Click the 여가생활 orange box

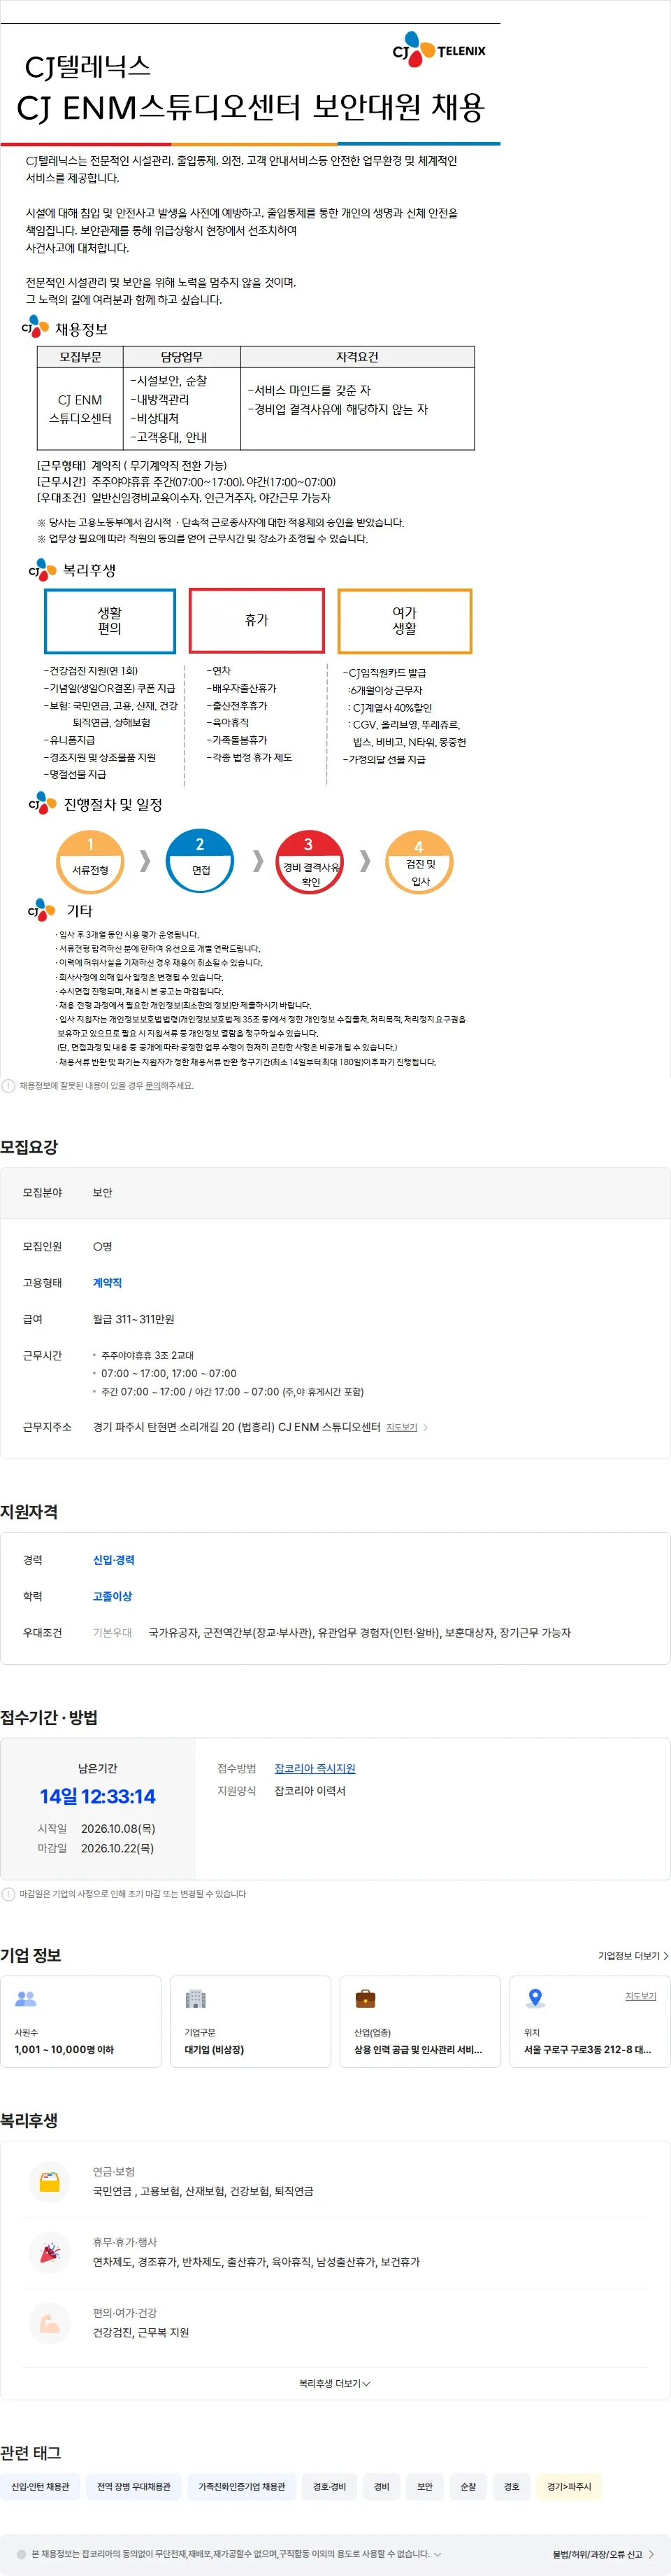(x=405, y=621)
